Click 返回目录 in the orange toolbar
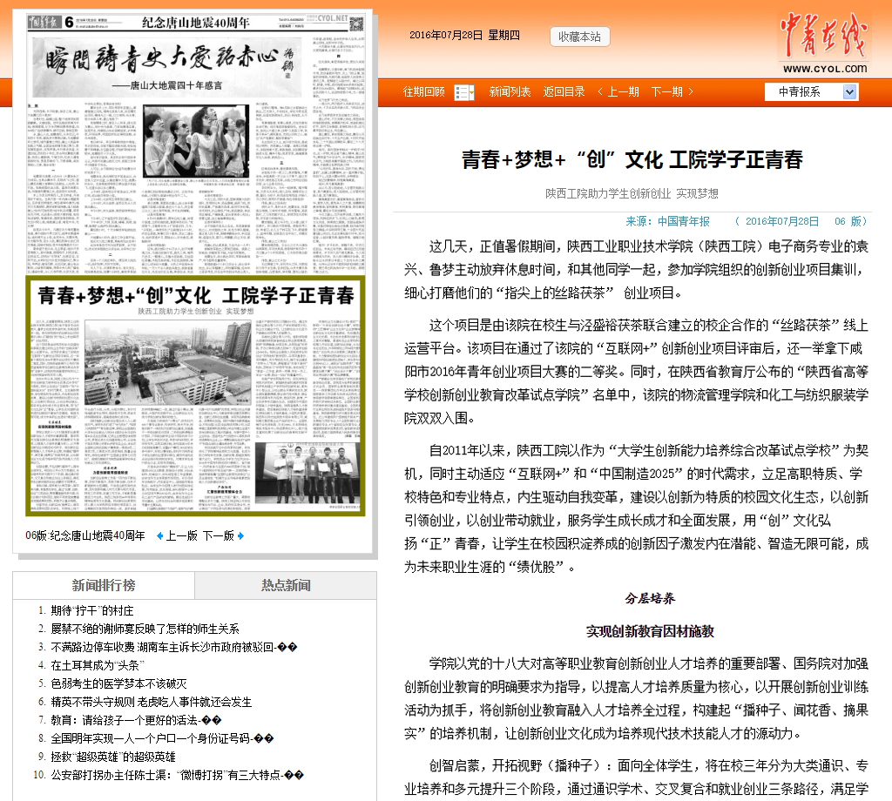Image resolution: width=892 pixels, height=801 pixels. pos(564,92)
